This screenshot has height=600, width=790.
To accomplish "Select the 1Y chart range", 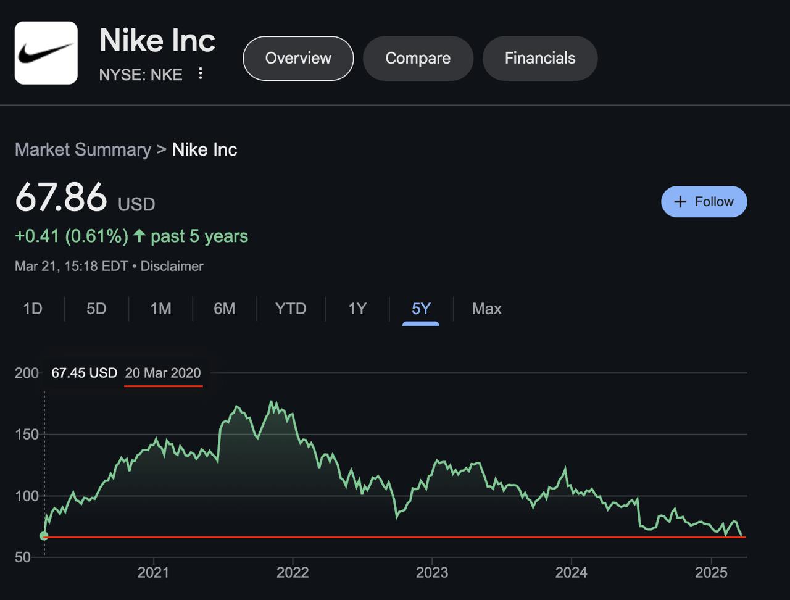I will point(357,309).
